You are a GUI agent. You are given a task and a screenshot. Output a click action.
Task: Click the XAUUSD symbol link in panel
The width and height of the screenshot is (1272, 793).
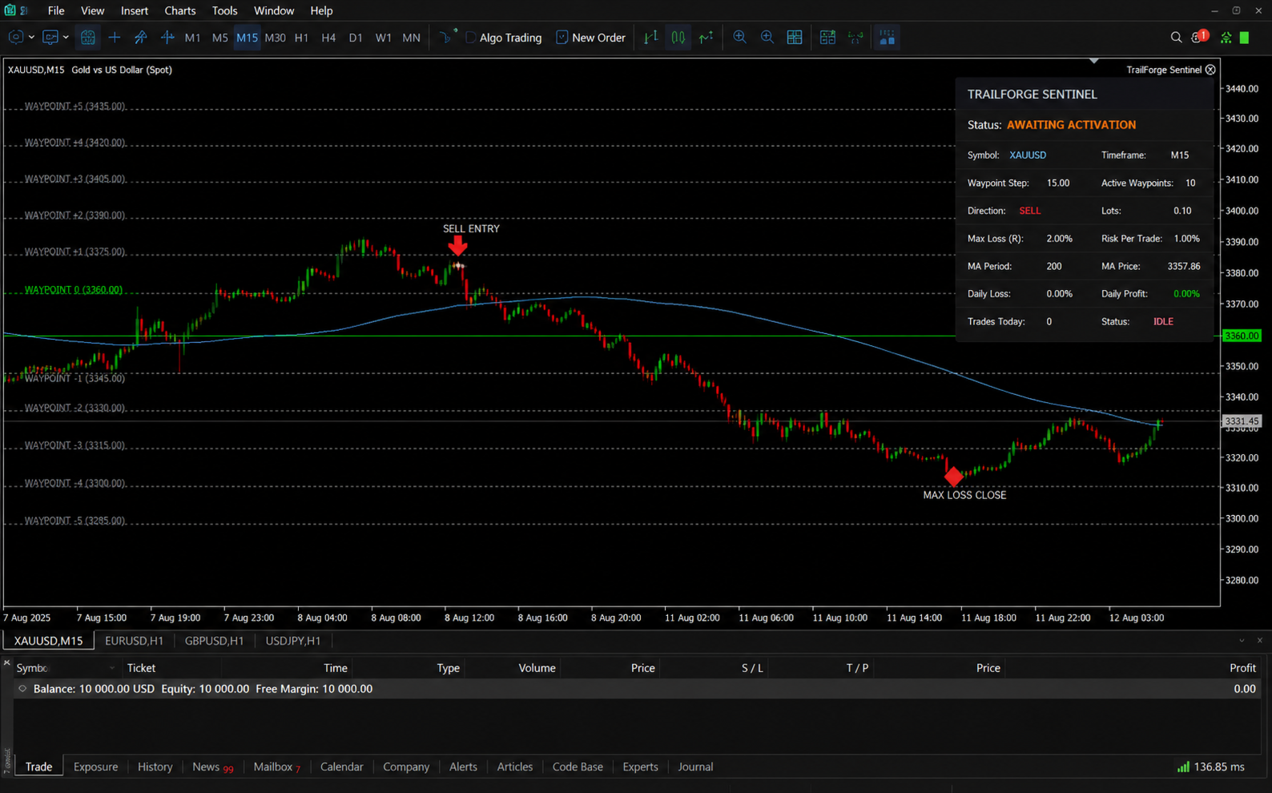[1028, 155]
